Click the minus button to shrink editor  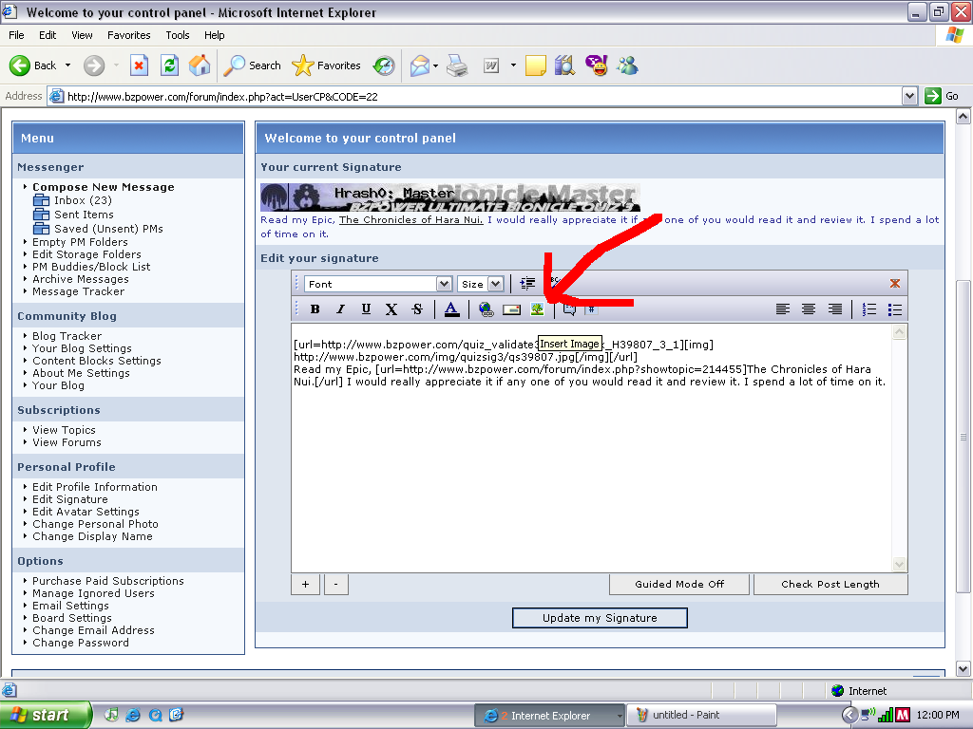335,584
